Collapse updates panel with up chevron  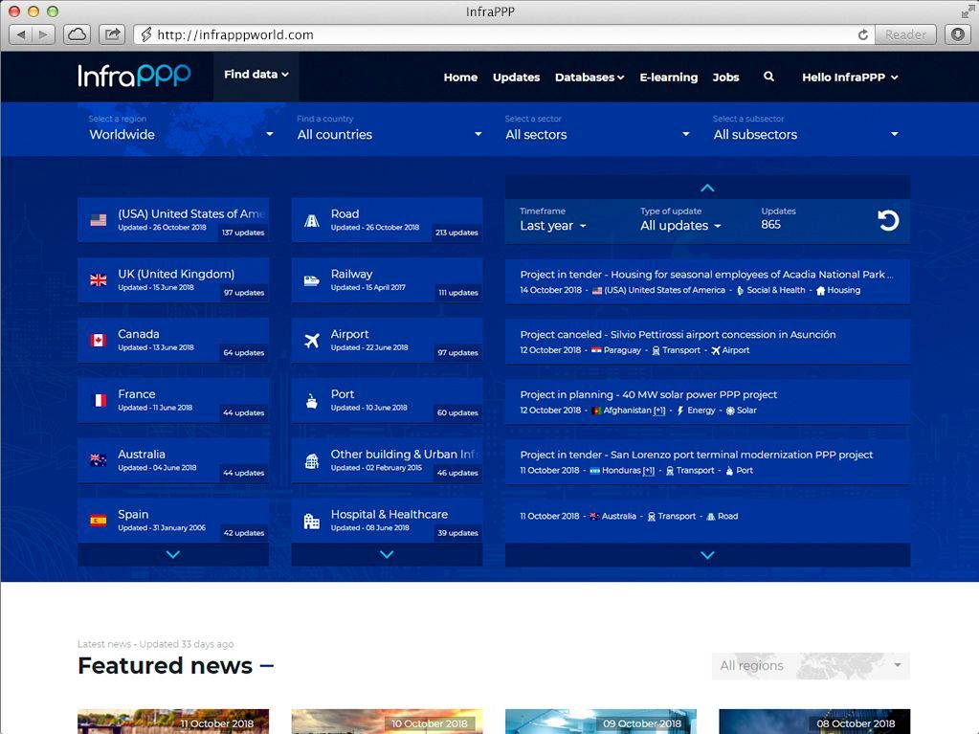tap(707, 188)
